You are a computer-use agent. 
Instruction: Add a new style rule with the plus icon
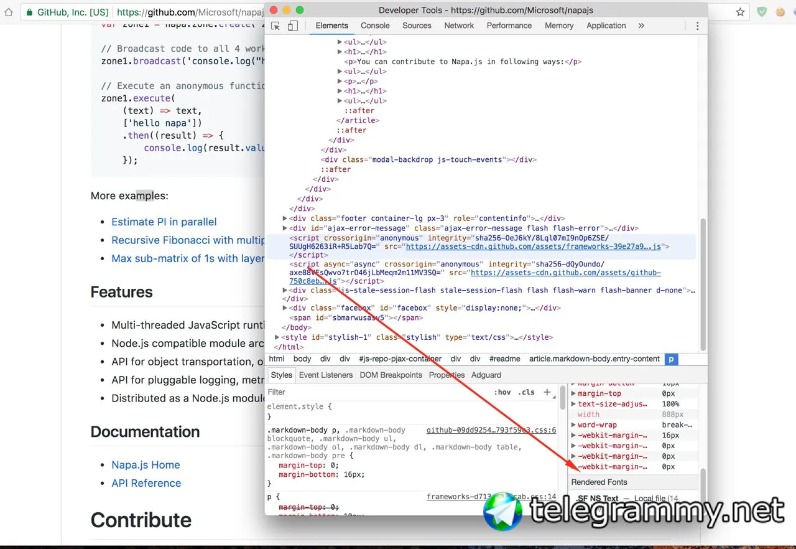547,392
